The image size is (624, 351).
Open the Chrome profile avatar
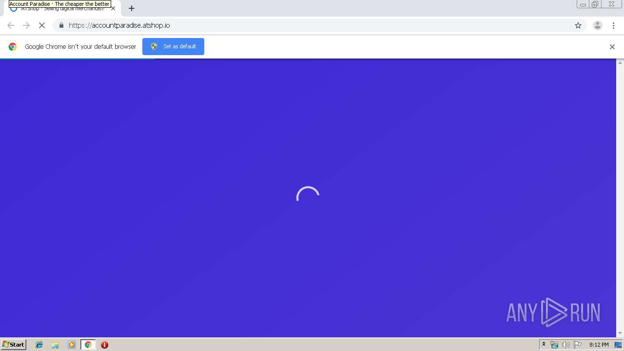click(x=598, y=25)
